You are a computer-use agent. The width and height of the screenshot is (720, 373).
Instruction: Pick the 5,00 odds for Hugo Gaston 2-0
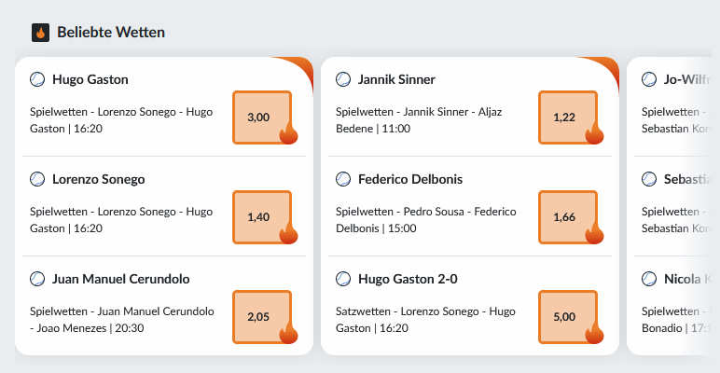(568, 317)
